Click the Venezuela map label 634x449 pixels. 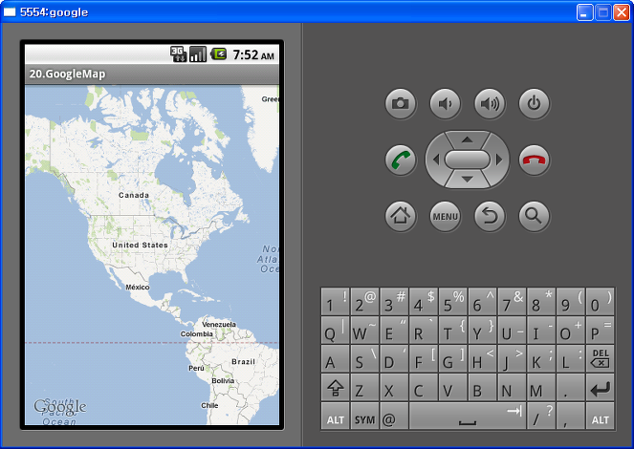click(x=219, y=324)
